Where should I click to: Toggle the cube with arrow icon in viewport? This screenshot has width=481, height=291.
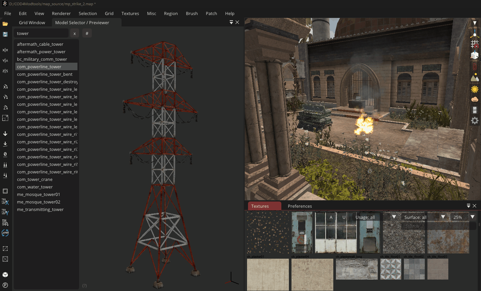click(x=475, y=55)
